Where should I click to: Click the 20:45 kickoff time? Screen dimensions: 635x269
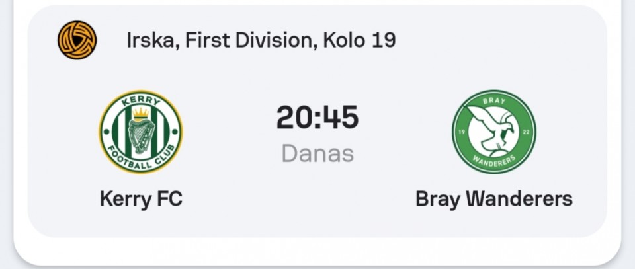[x=317, y=118]
